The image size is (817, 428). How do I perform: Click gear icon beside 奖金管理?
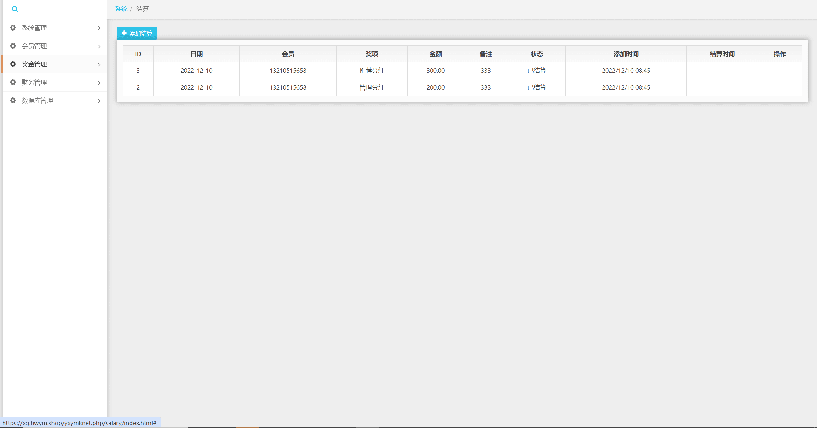click(x=13, y=64)
